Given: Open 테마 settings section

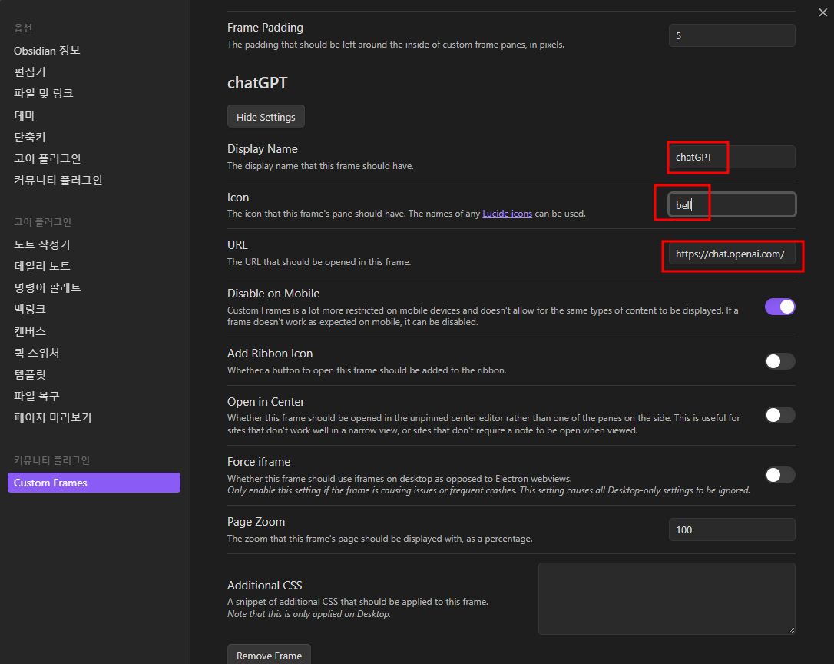Looking at the screenshot, I should click(x=25, y=115).
